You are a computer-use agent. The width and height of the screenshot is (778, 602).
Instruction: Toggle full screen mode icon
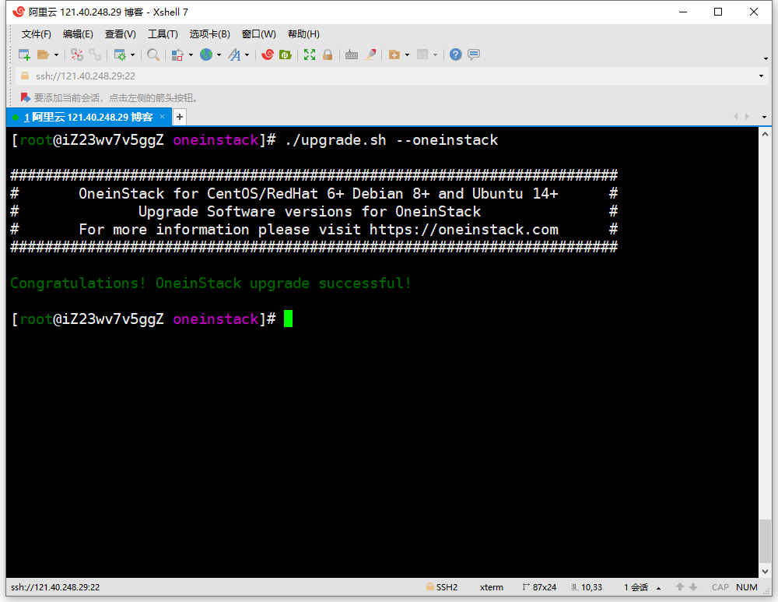point(310,55)
